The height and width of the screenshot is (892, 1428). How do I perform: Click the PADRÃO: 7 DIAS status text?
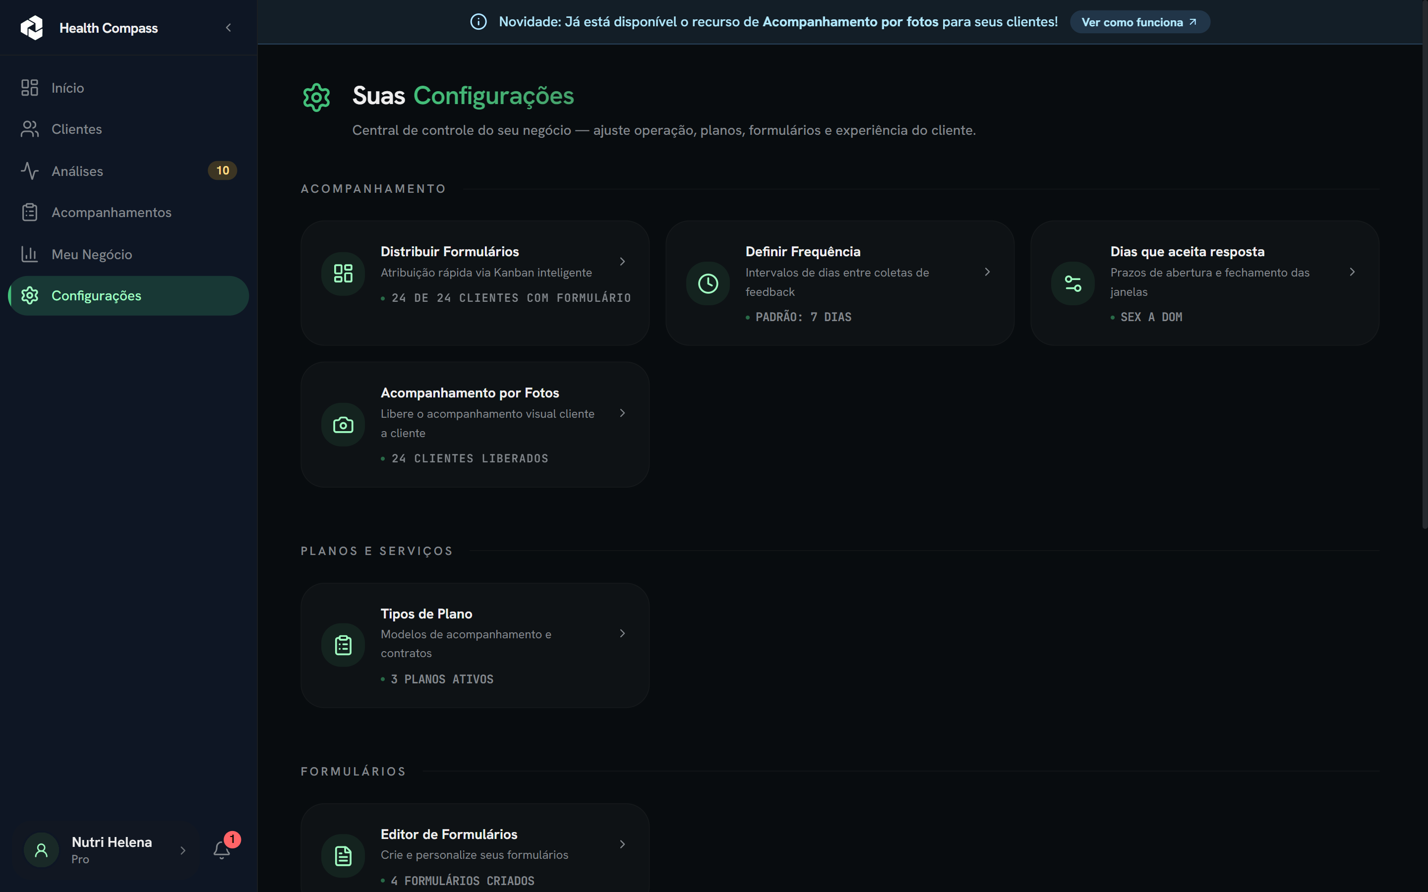click(x=803, y=317)
